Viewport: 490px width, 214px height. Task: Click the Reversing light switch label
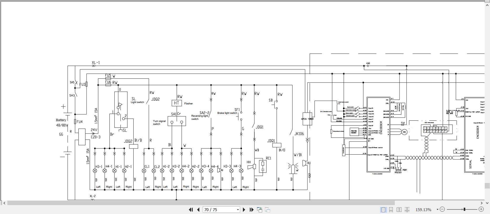pyautogui.click(x=199, y=117)
